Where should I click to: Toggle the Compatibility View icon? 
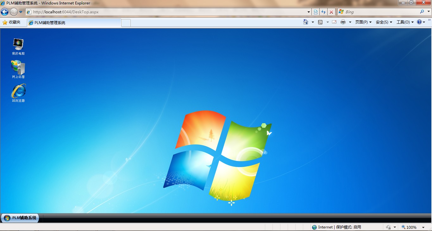316,12
